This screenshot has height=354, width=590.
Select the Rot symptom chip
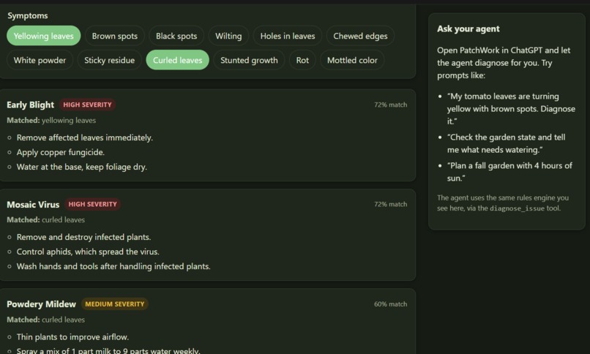pyautogui.click(x=302, y=60)
